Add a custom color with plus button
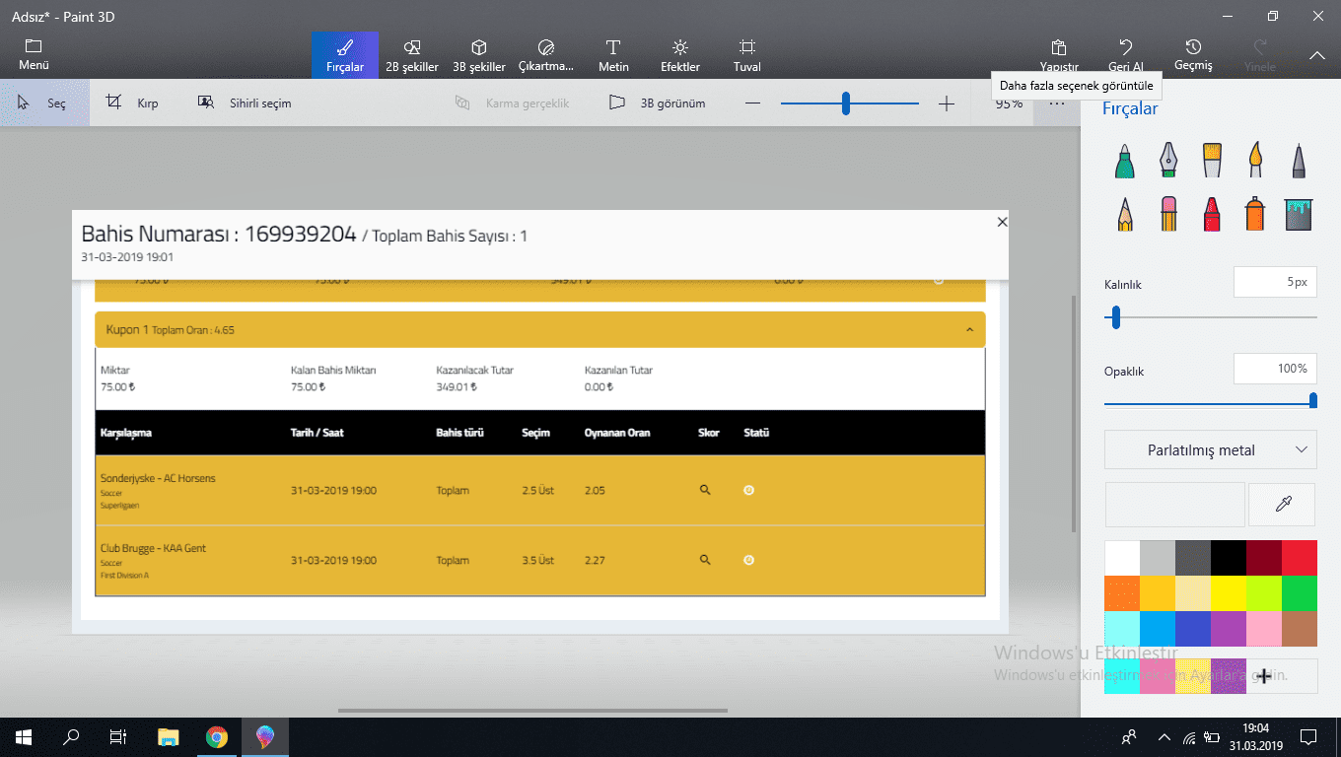1341x757 pixels. tap(1264, 676)
